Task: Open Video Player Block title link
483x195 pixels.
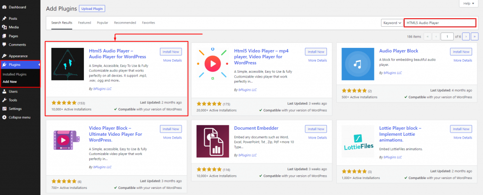Action: [x=116, y=134]
